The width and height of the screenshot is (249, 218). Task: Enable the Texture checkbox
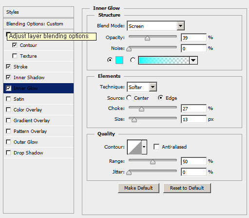(x=15, y=56)
